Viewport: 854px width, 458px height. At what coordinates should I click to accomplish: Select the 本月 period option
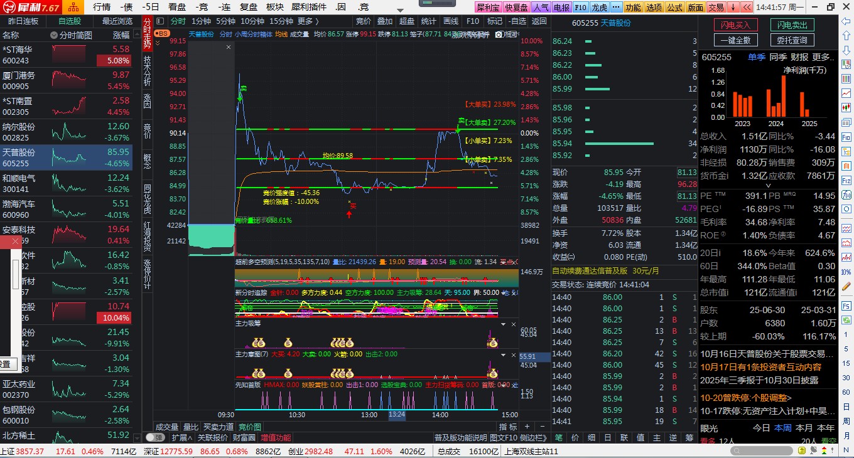click(x=804, y=428)
